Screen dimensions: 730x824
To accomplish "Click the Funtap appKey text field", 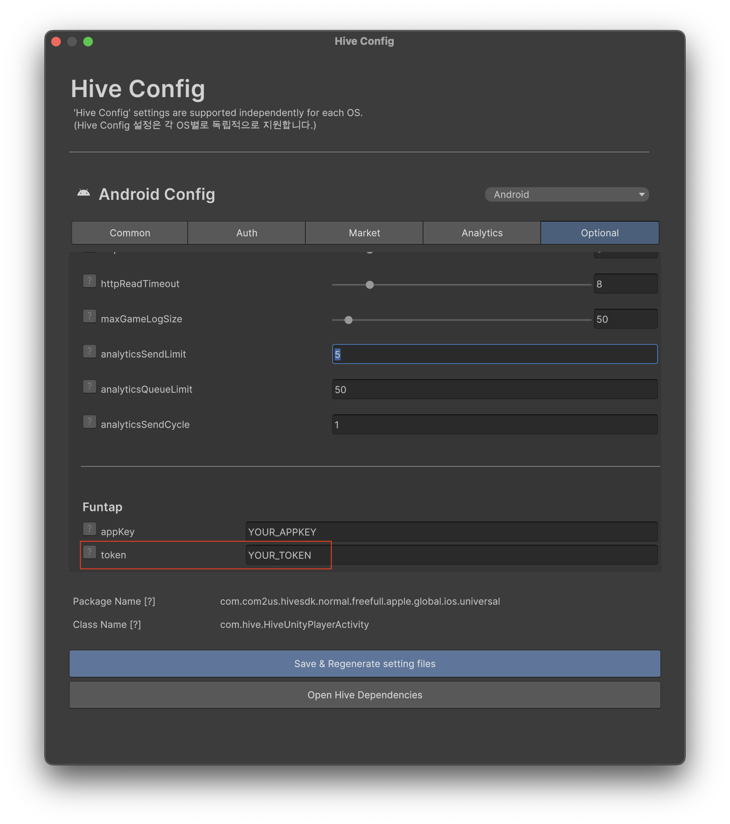I will (451, 532).
